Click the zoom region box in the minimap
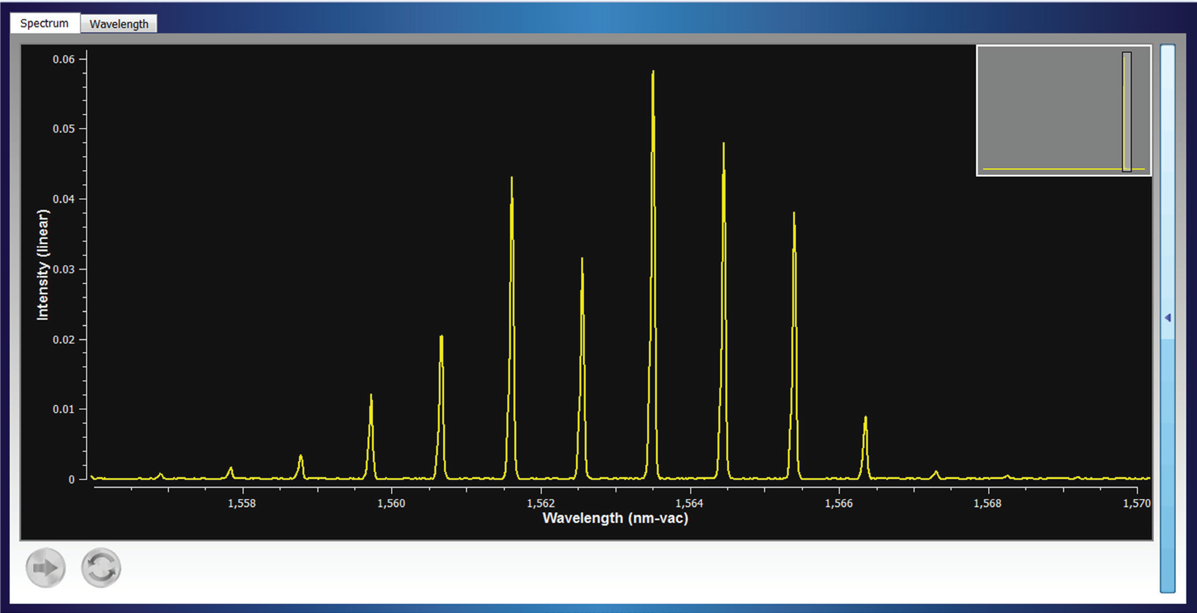The height and width of the screenshot is (613, 1197). (1127, 112)
